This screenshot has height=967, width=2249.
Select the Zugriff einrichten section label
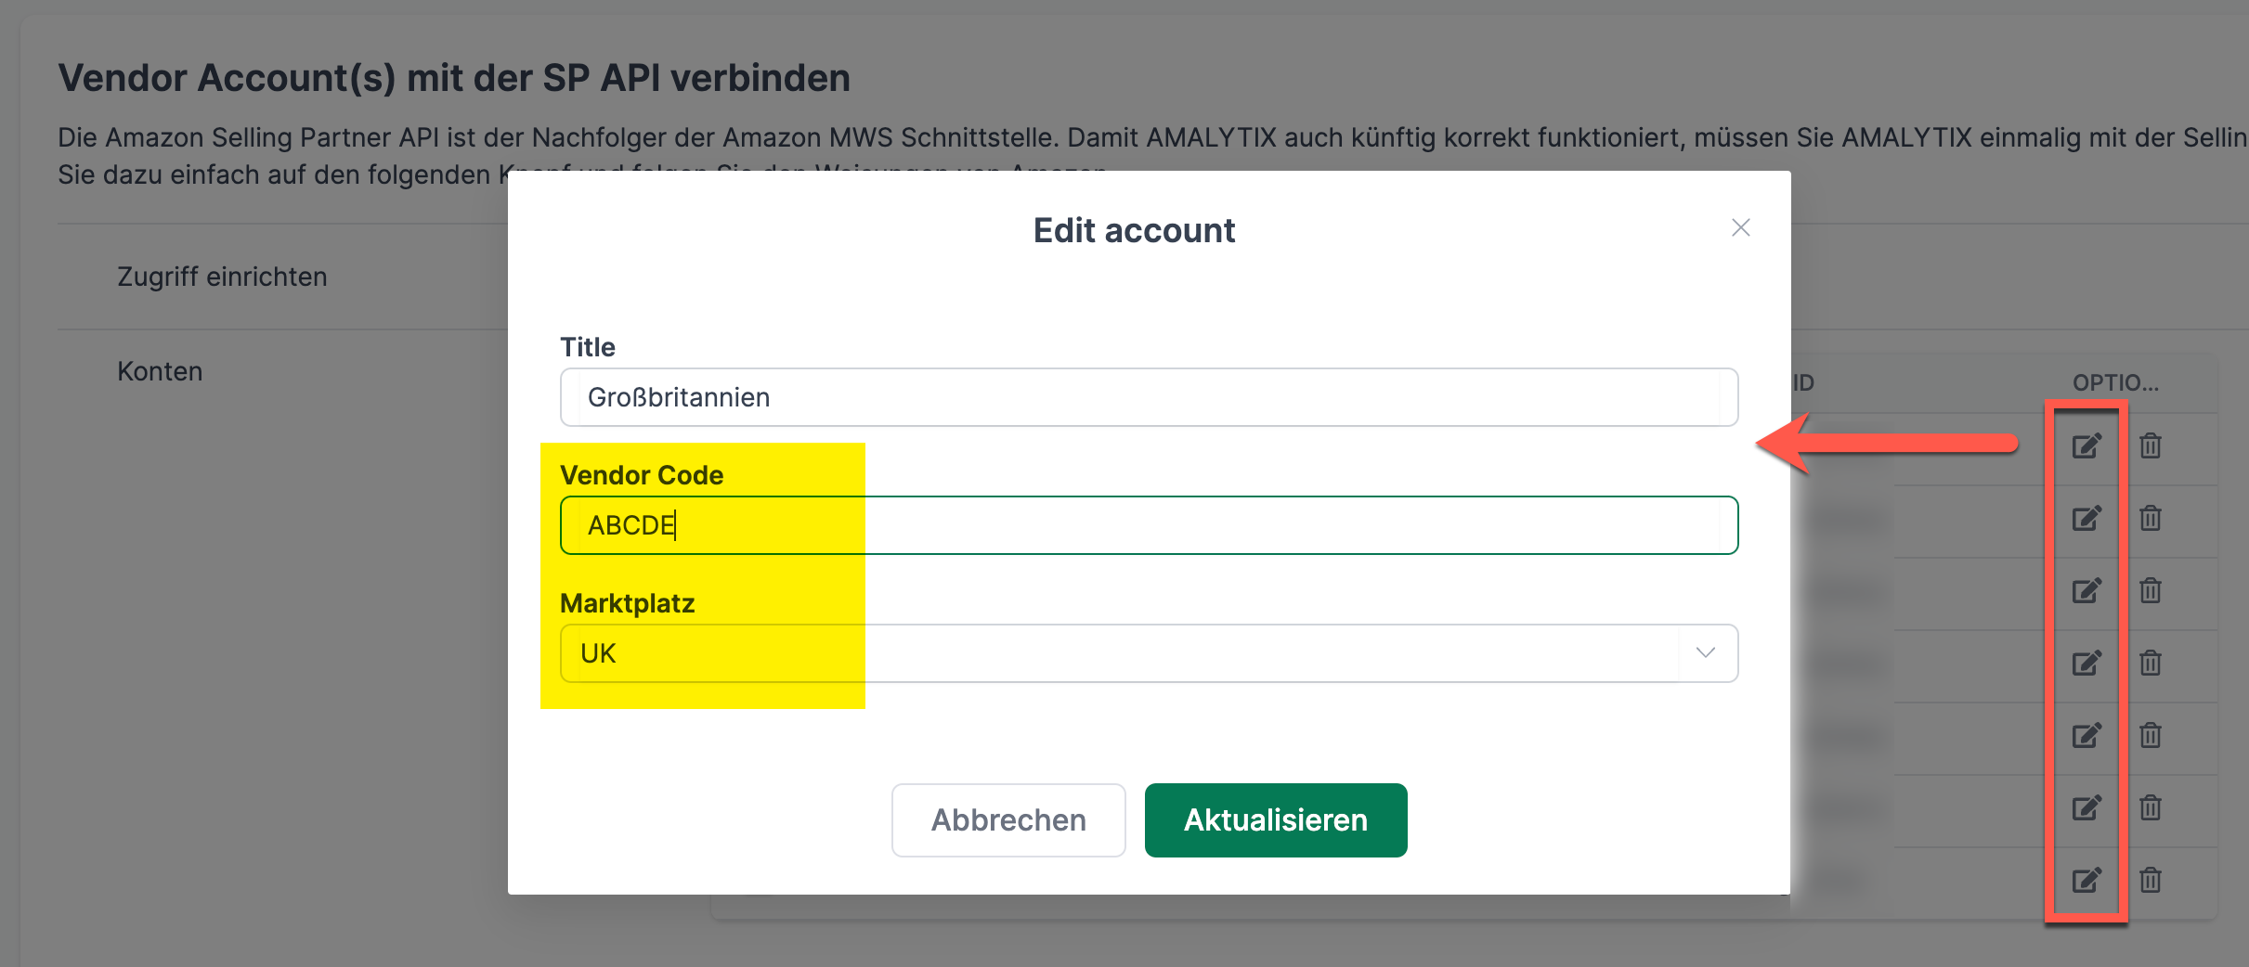tap(222, 277)
